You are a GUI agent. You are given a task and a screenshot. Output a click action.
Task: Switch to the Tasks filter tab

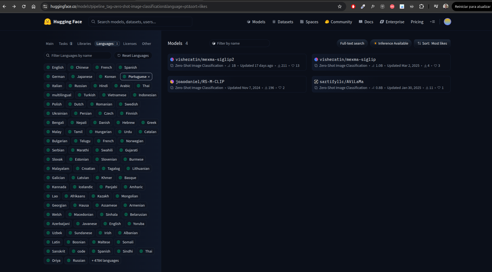66,44
